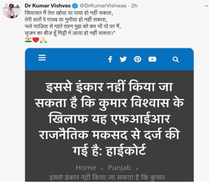Open the tweet's three-dot more menu
Screen dimensions: 209x182
coord(207,6)
